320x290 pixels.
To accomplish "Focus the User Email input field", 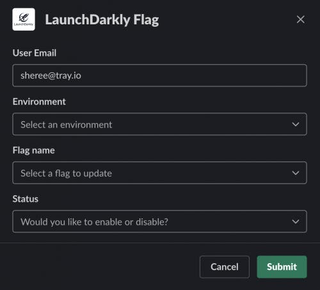I will pyautogui.click(x=160, y=76).
